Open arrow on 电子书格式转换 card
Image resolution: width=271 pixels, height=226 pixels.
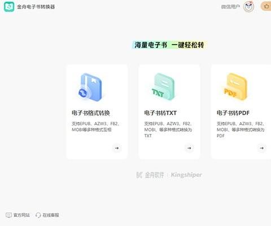click(117, 148)
